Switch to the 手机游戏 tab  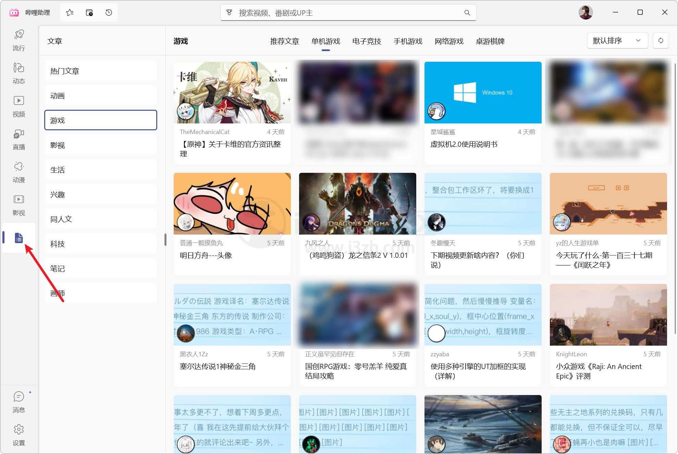(x=408, y=41)
